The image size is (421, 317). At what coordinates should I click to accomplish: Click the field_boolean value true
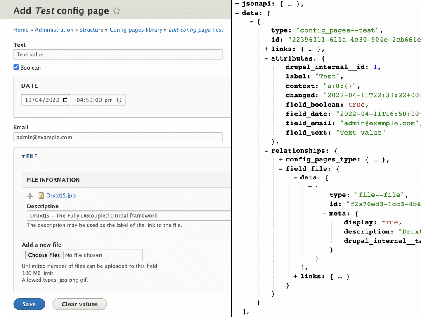tap(356, 105)
